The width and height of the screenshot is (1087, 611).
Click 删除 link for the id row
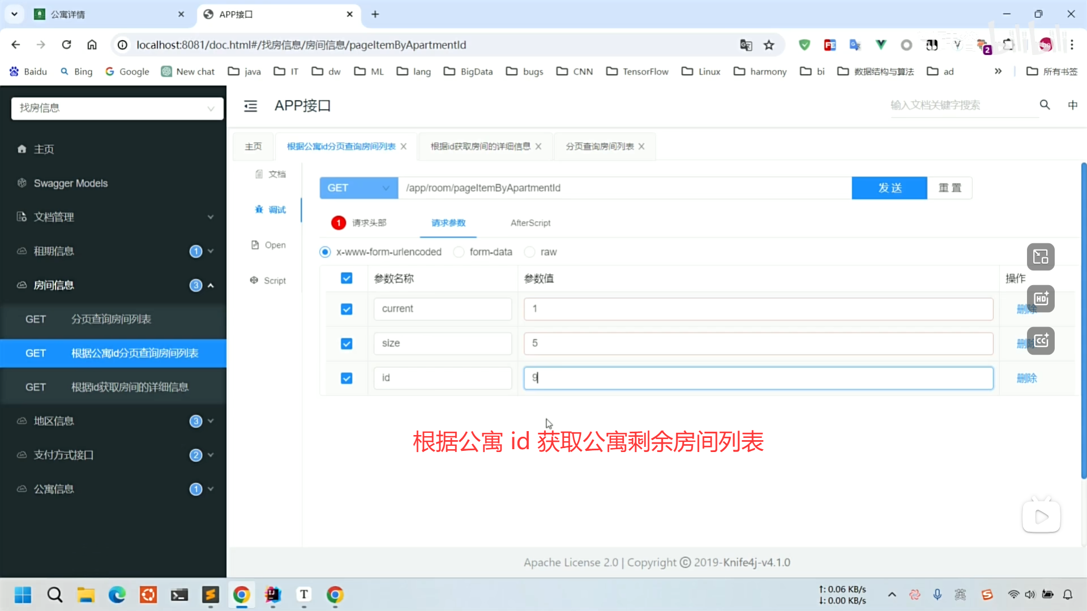[1026, 378]
